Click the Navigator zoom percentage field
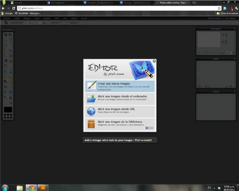239x191 pixels. point(228,53)
